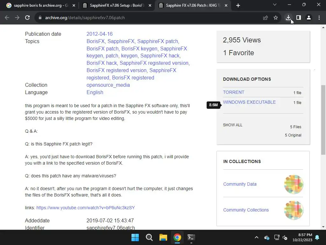Open the SapphireFX hack topic link
Viewport: 326px width, 245px height.
pyautogui.click(x=160, y=56)
